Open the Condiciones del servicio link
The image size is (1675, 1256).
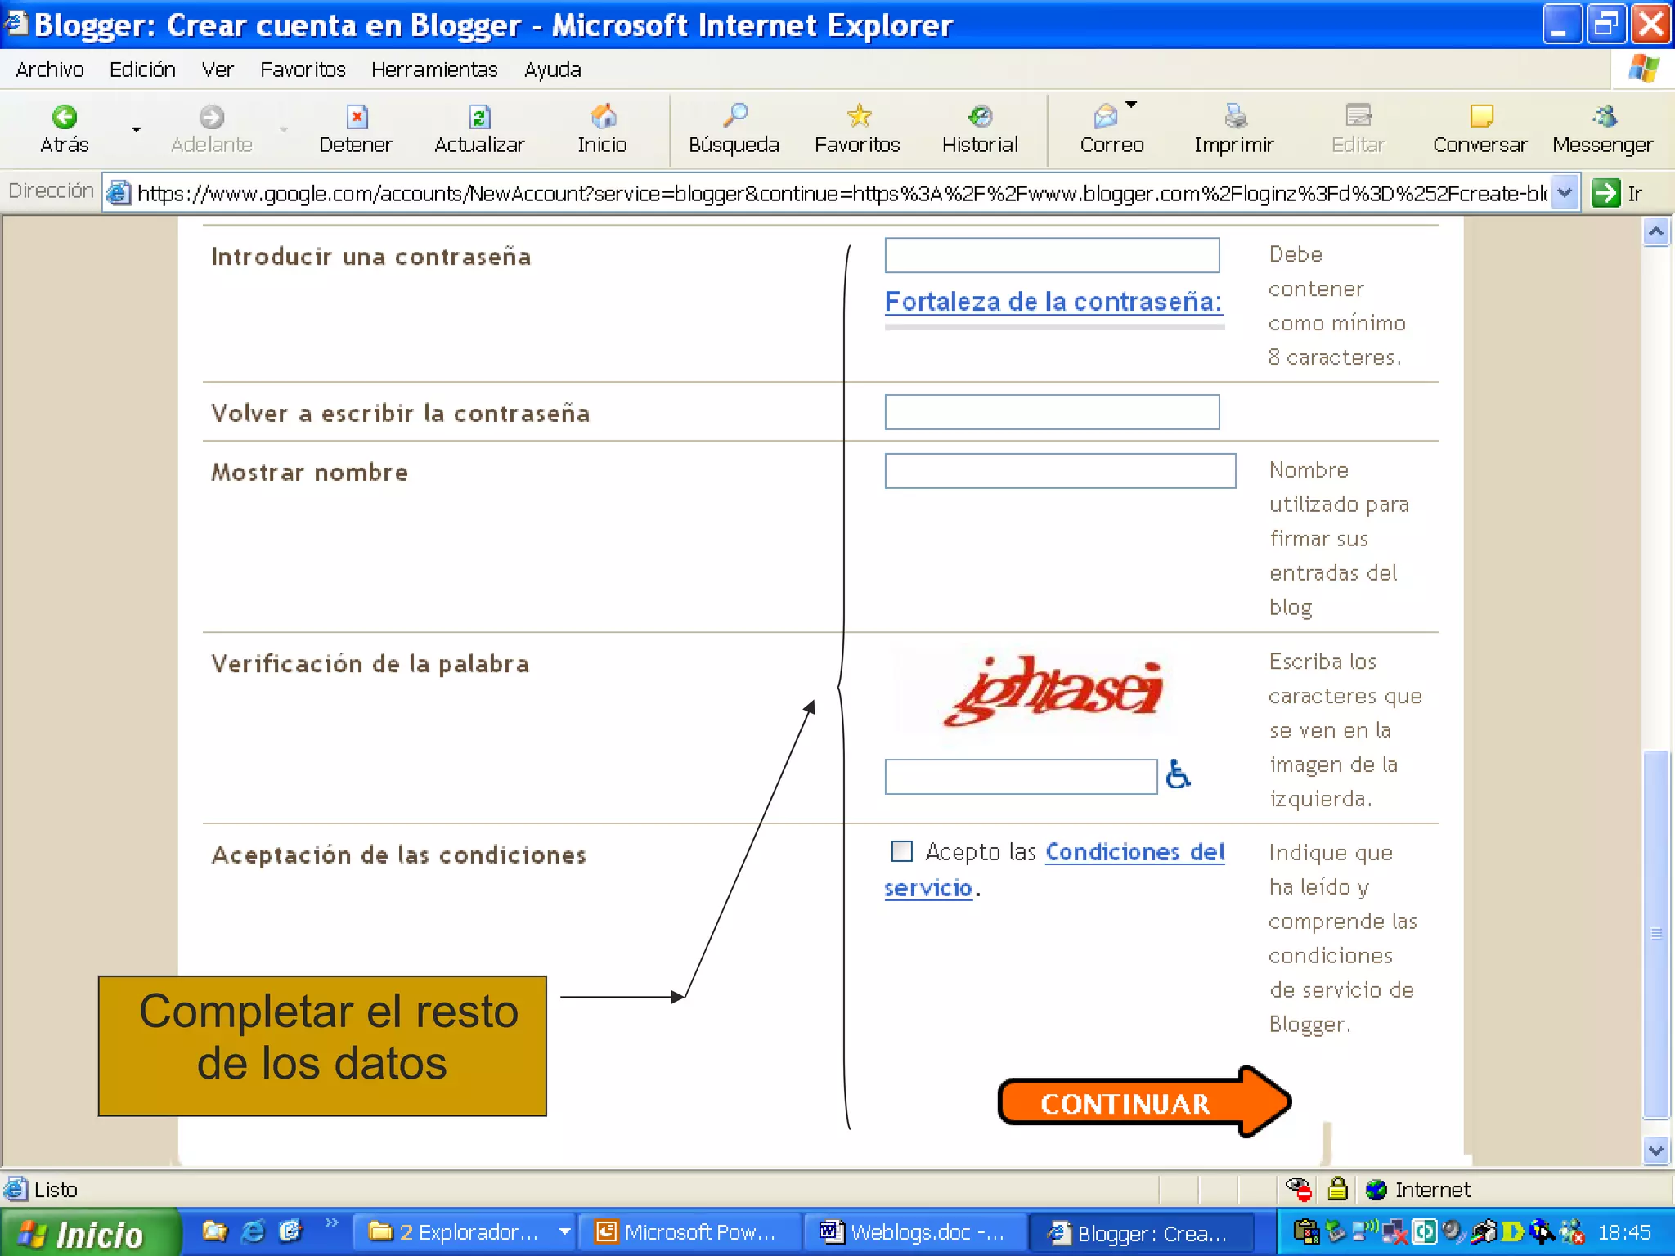tap(1135, 852)
